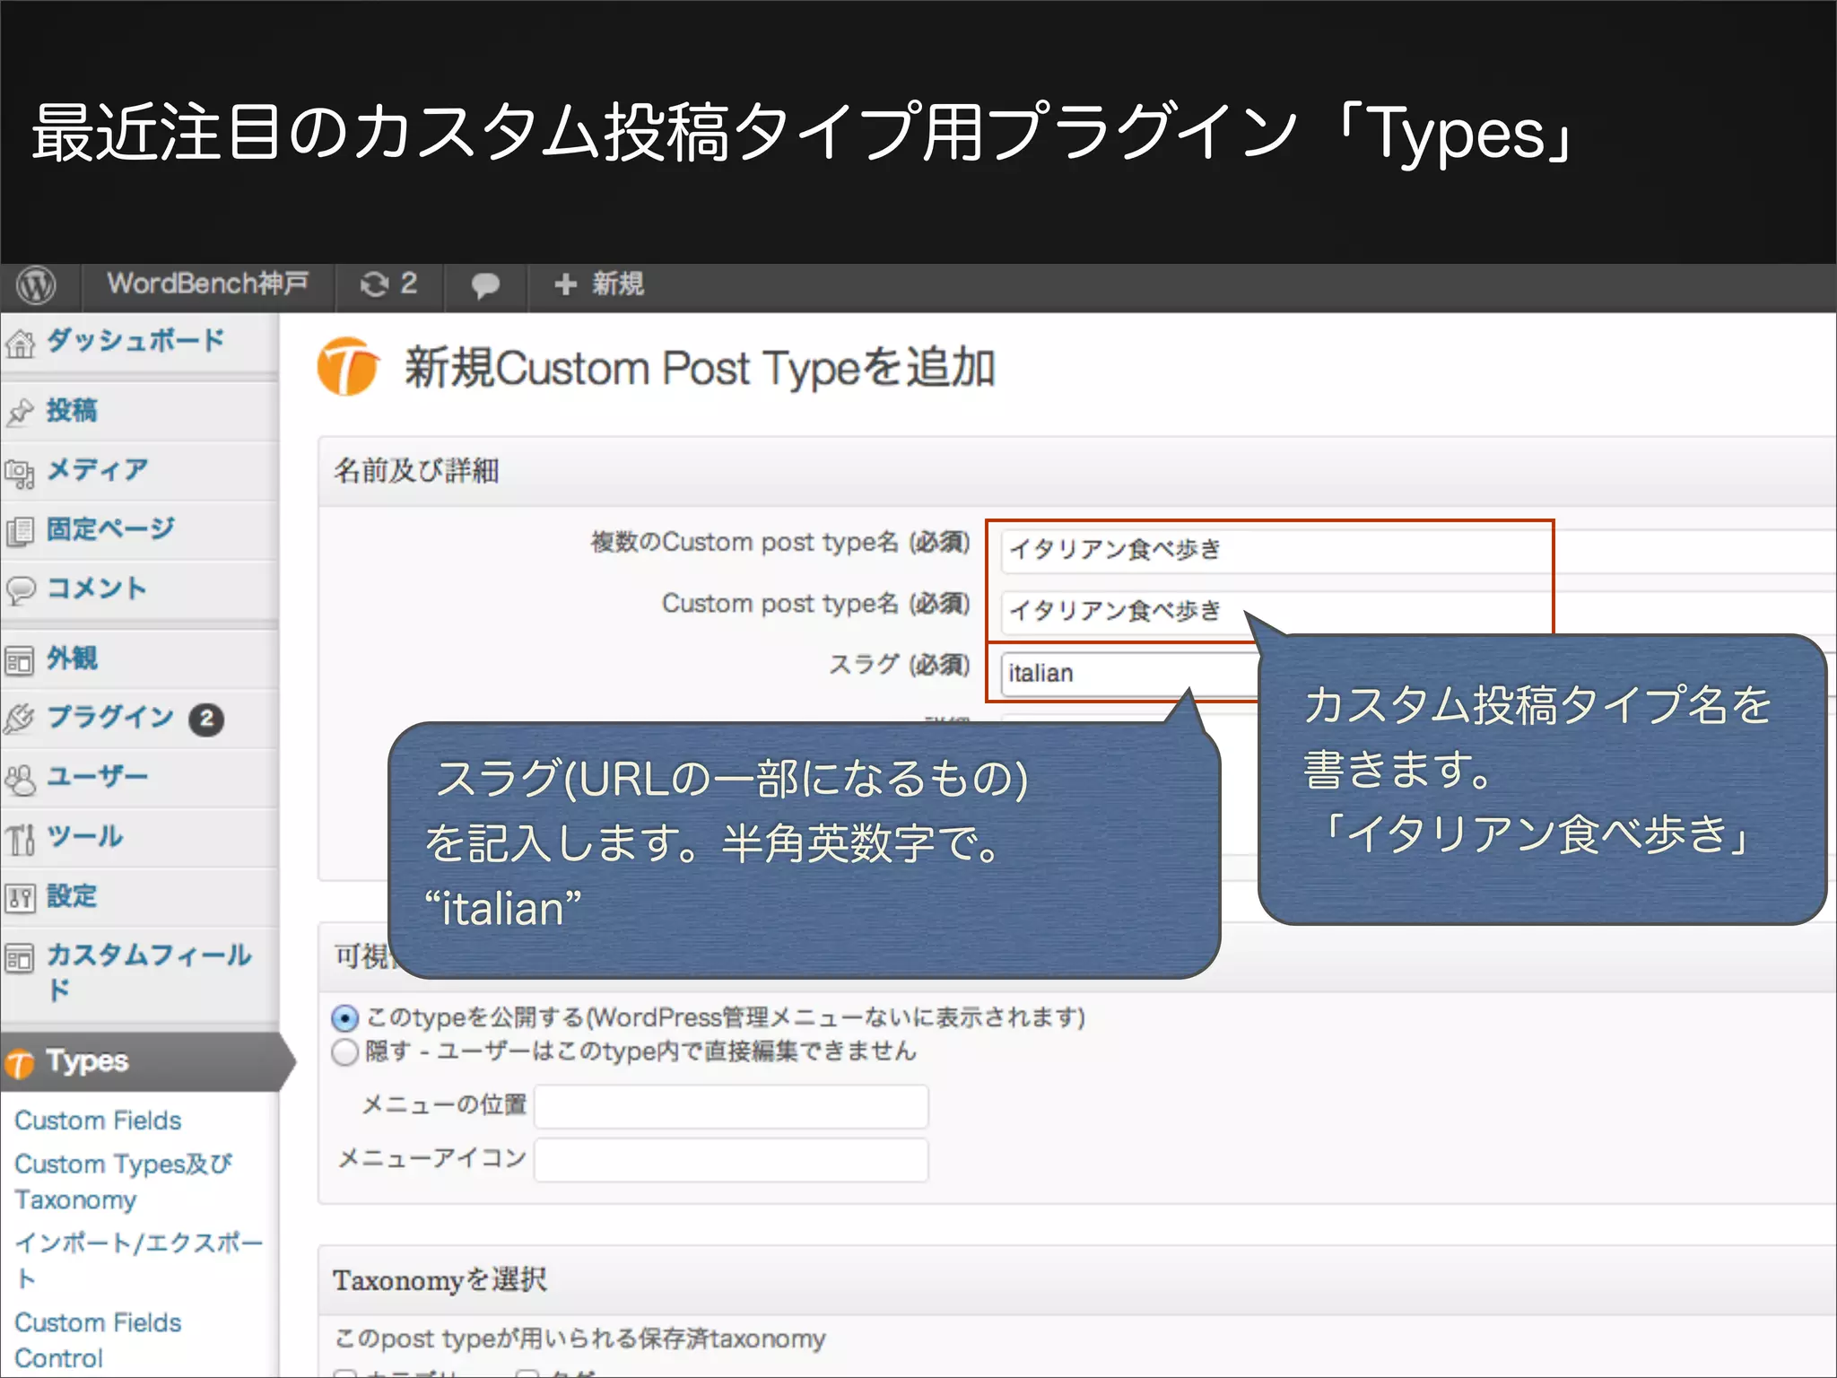The width and height of the screenshot is (1837, 1378).
Task: Click the Taxonomyを選択 section header
Action: point(1076,1280)
